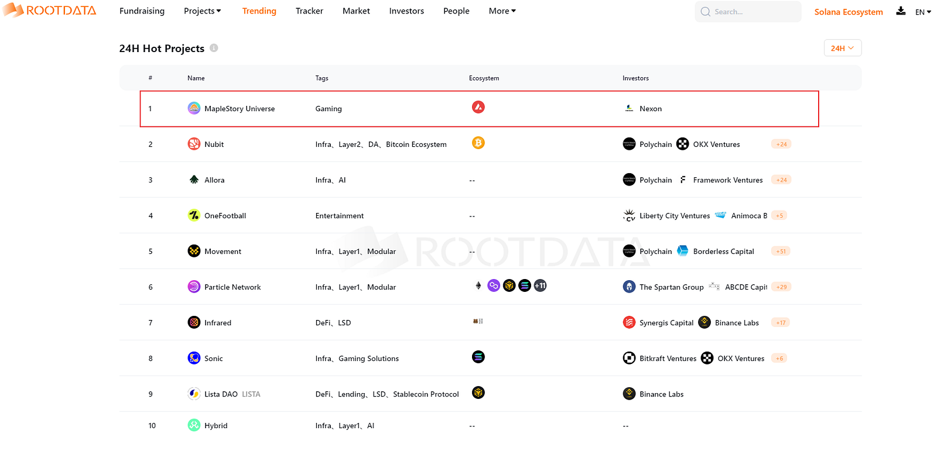This screenshot has width=937, height=451.
Task: Click the Solana ecosystem icon for Sonic
Action: pos(478,357)
